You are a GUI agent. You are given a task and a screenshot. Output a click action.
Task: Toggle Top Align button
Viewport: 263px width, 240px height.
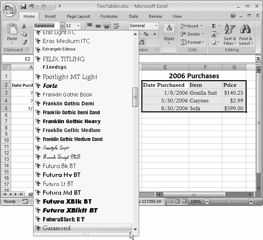click(90, 26)
